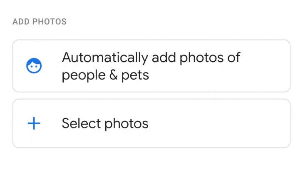
Task: Hit the add (+) icon
Action: 34,123
